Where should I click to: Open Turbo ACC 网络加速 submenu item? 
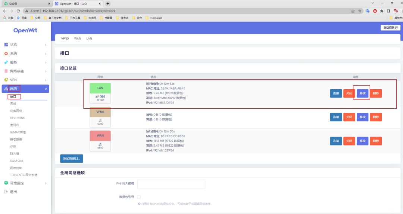(24, 175)
